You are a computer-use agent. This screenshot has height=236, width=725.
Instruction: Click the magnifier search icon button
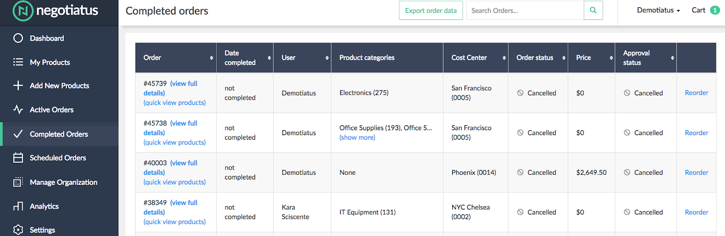tap(593, 10)
